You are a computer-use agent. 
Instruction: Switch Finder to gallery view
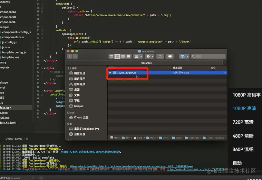click(x=129, y=57)
